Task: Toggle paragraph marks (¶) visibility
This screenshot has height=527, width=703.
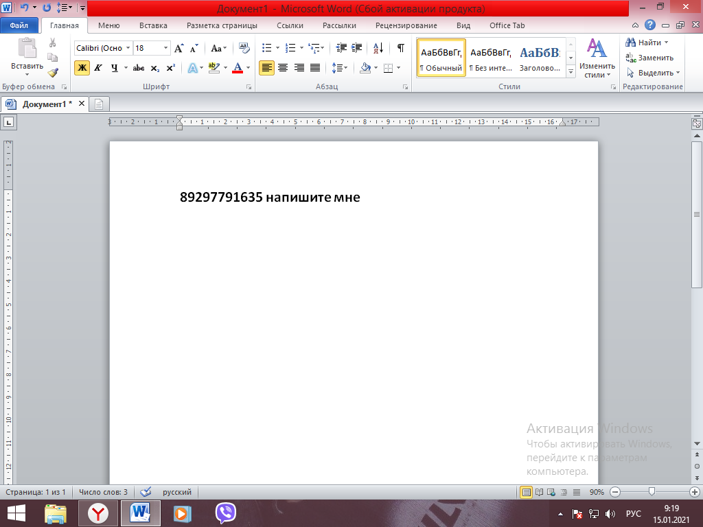Action: coord(400,48)
